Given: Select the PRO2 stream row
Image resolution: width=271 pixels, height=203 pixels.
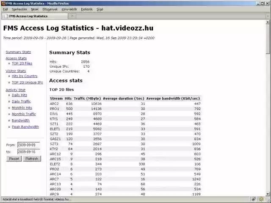Looking at the screenshot, I should point(125,169).
